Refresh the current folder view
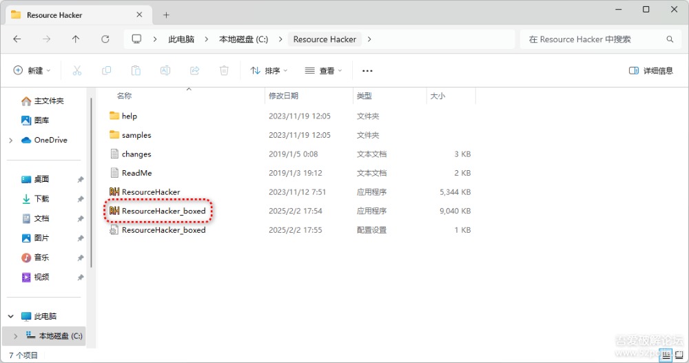The height and width of the screenshot is (363, 689). pos(105,39)
